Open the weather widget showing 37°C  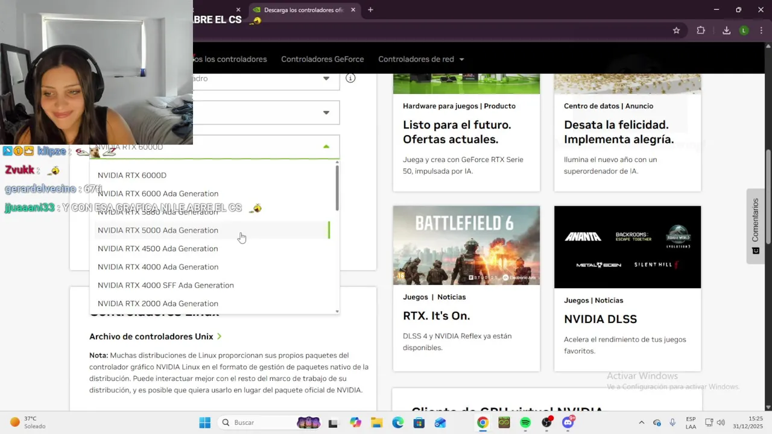tap(28, 423)
